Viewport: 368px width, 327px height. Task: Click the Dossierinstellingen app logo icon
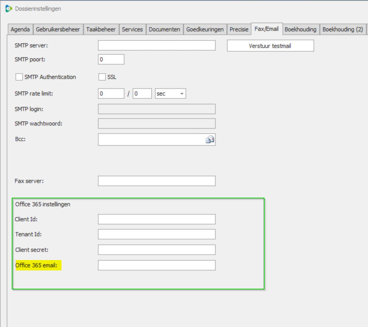[9, 9]
